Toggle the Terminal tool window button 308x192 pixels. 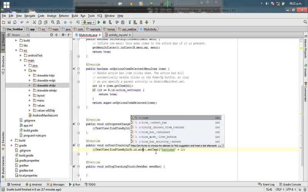[x=14, y=184]
